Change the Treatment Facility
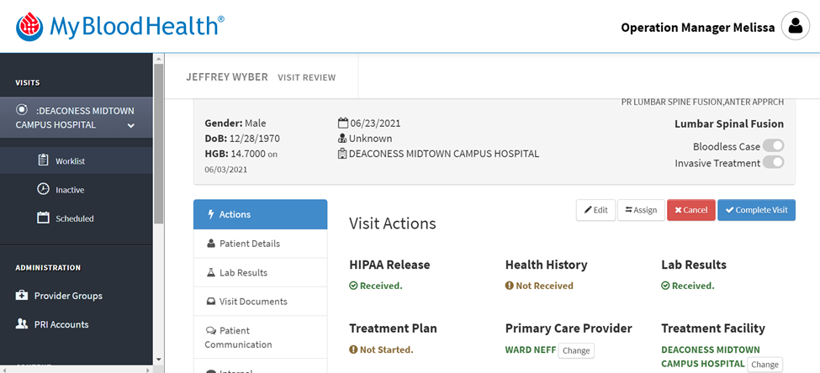The width and height of the screenshot is (820, 373). [764, 365]
